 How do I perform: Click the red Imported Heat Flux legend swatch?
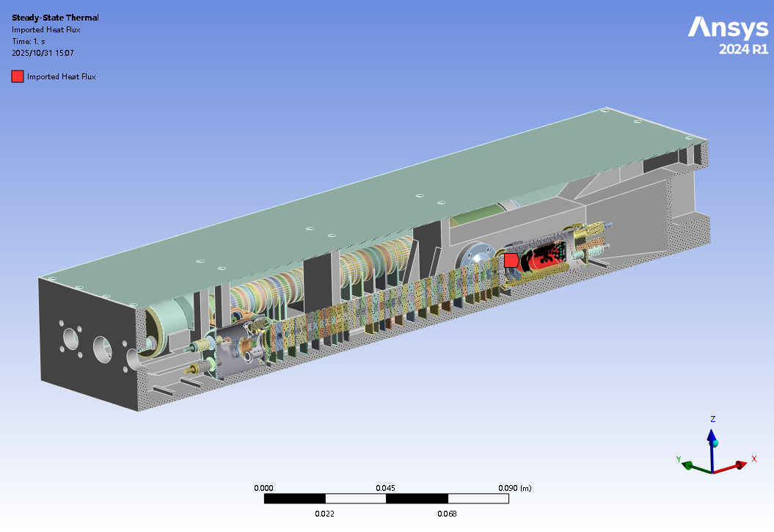18,76
